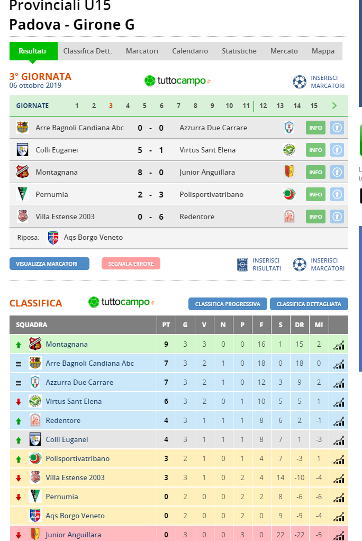Click INFO button for Montagnana match
Screen dimensions: 362x541
click(x=315, y=172)
